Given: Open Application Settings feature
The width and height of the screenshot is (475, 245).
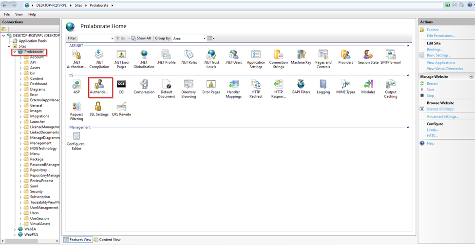Looking at the screenshot, I should 256,59.
